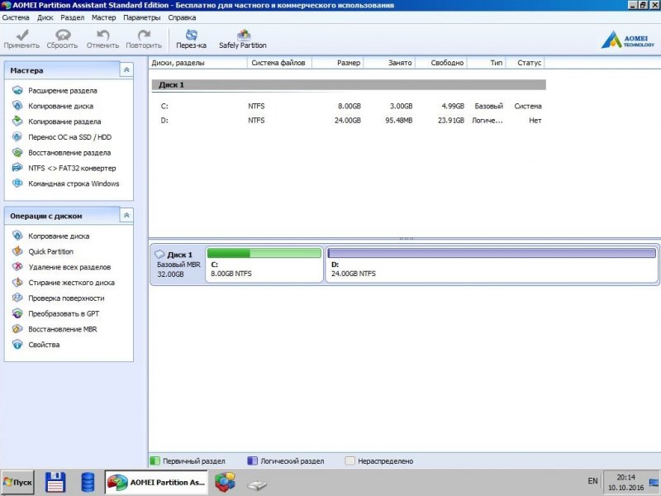Click the 4.99GB free space cell

pos(452,107)
